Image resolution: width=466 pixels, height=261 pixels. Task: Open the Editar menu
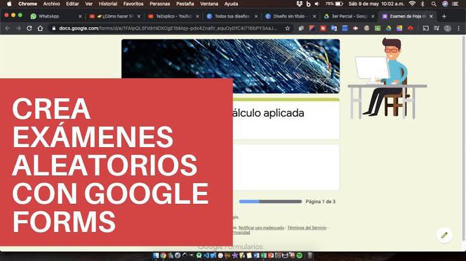point(73,4)
